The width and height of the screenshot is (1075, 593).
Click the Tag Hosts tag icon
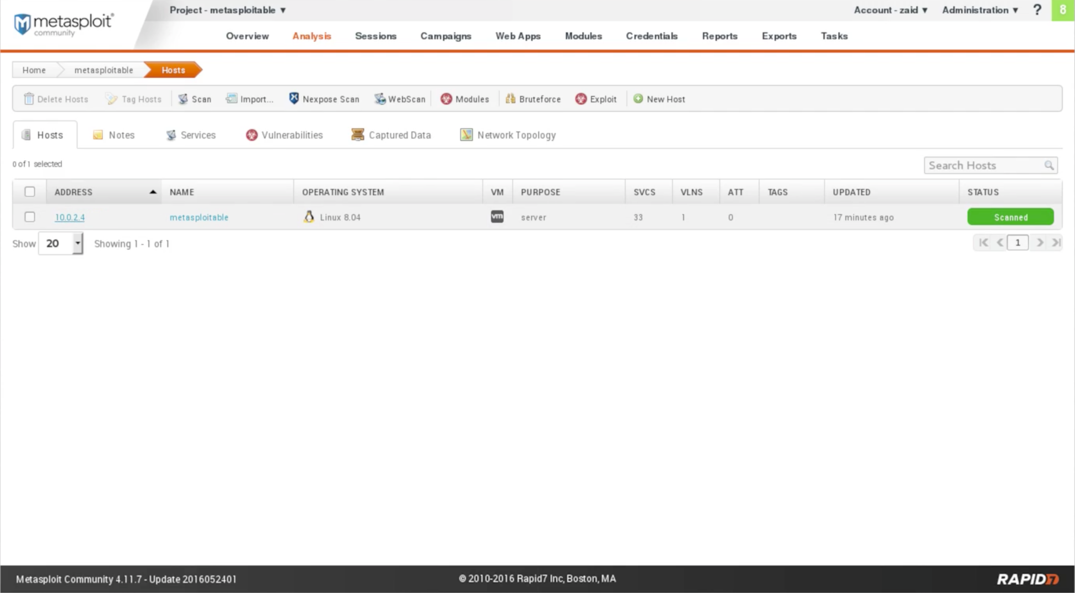[112, 99]
